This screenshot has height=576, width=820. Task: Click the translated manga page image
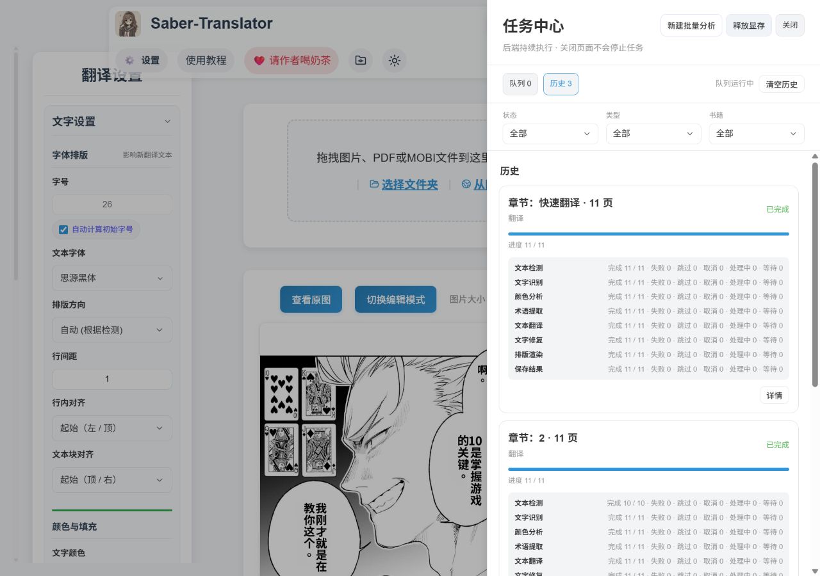pyautogui.click(x=373, y=465)
